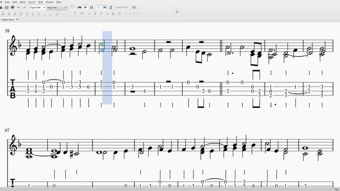
Task: Open the Add menu
Action: click(x=15, y=2)
